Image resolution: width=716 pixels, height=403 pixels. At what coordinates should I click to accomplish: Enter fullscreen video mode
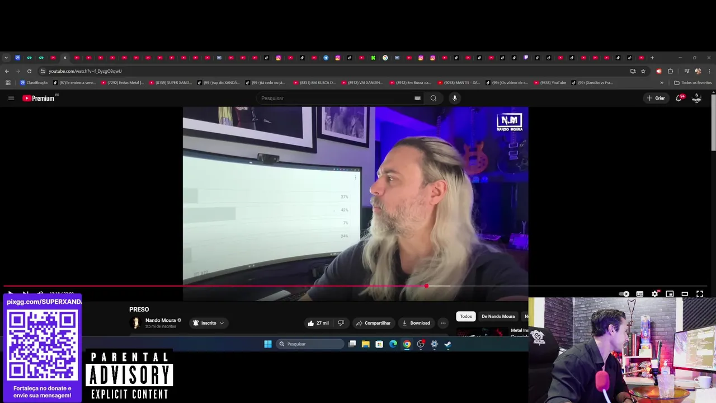[x=700, y=294]
